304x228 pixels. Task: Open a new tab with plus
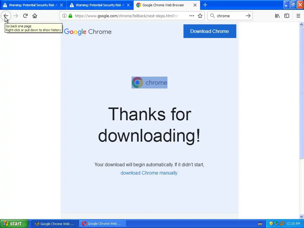[x=205, y=5]
